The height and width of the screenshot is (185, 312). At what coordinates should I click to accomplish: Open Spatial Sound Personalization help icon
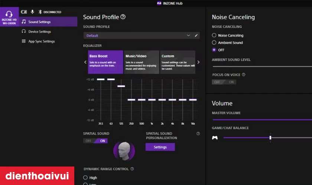click(198, 134)
